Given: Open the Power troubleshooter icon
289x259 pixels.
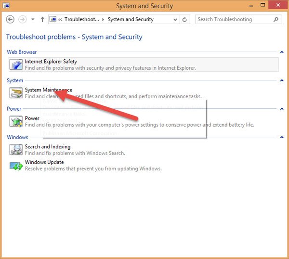Looking at the screenshot, I should [x=16, y=121].
